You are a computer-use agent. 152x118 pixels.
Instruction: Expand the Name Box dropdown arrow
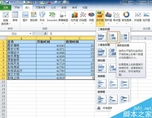pyautogui.click(x=30, y=34)
